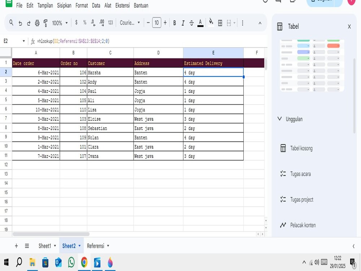Open the all sheets list
This screenshot has height=271, width=361.
click(27, 246)
